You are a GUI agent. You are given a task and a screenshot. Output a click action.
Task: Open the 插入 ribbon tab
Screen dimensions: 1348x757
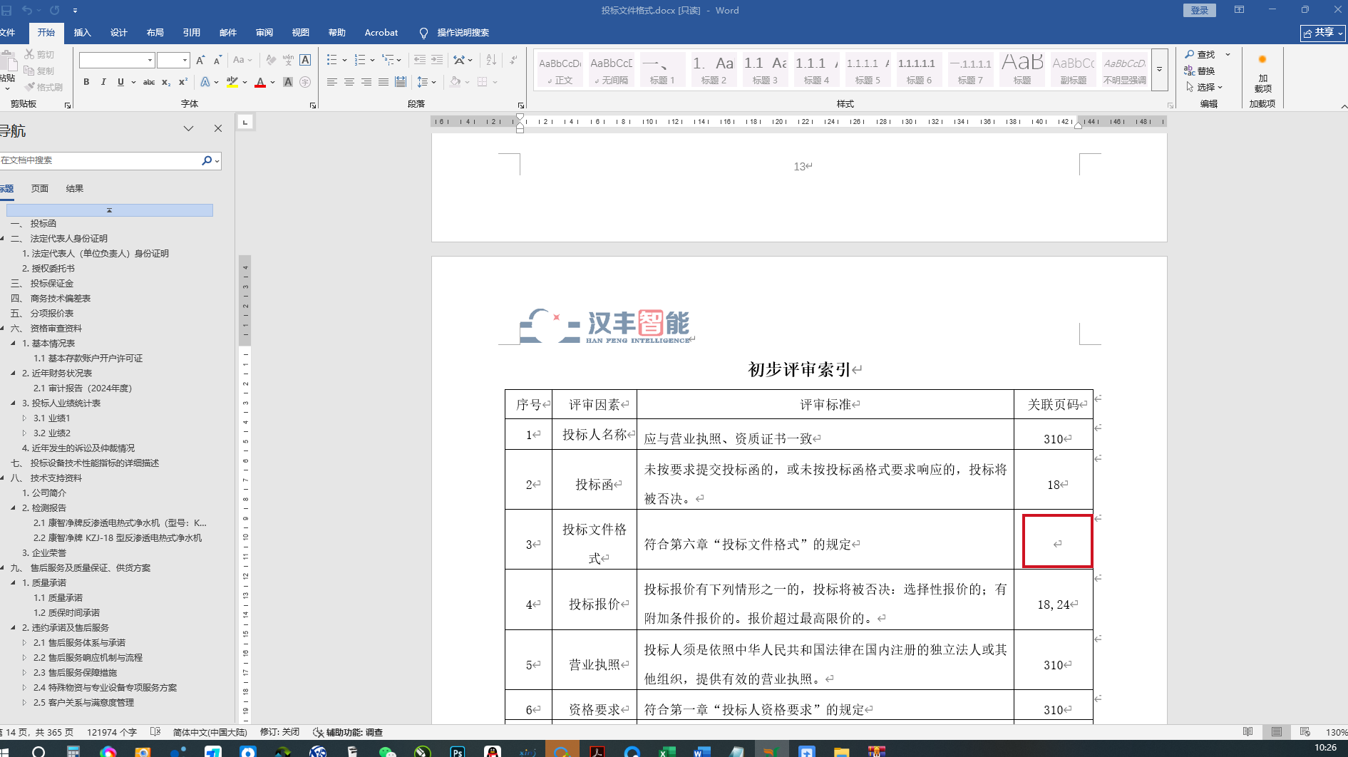[x=83, y=33]
